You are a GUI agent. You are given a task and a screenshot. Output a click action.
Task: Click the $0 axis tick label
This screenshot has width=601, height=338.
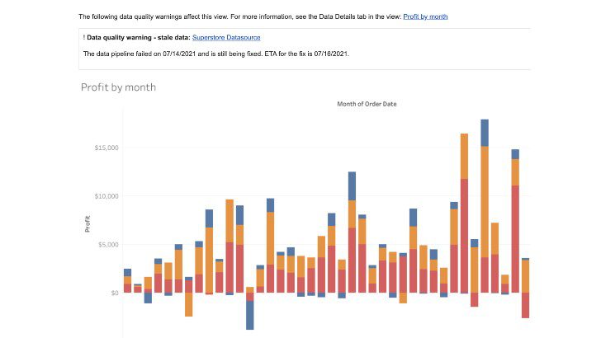coord(115,293)
